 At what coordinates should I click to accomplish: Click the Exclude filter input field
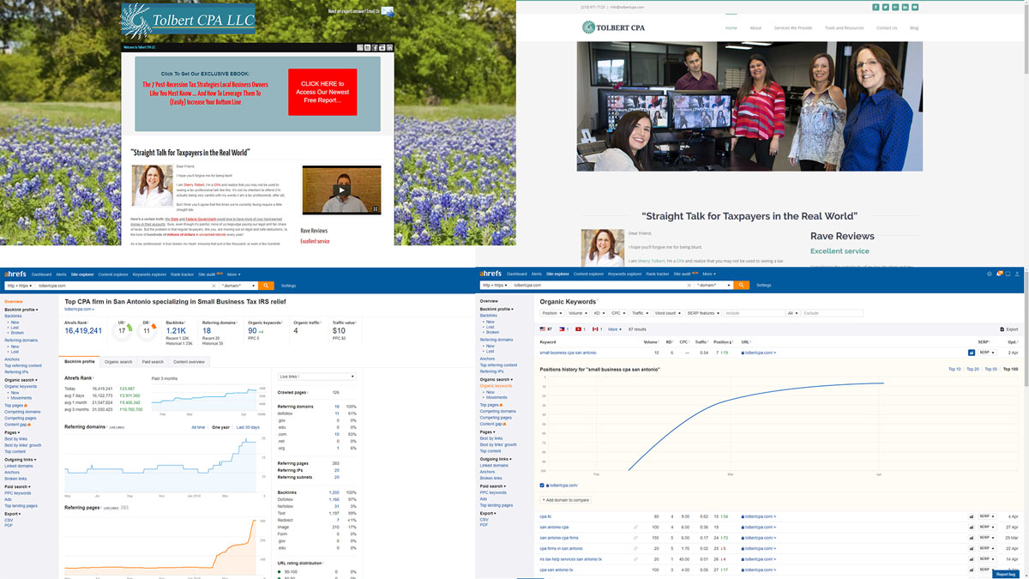832,313
